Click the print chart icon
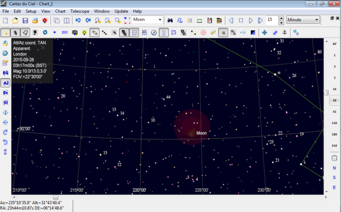Image resolution: width=341 pixels, height=212 pixels. coord(35,20)
